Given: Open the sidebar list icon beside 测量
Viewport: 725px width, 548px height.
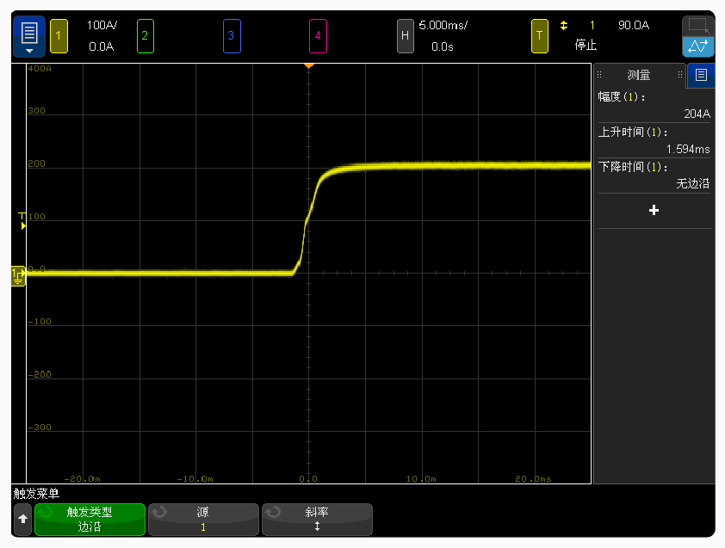Looking at the screenshot, I should [x=701, y=75].
